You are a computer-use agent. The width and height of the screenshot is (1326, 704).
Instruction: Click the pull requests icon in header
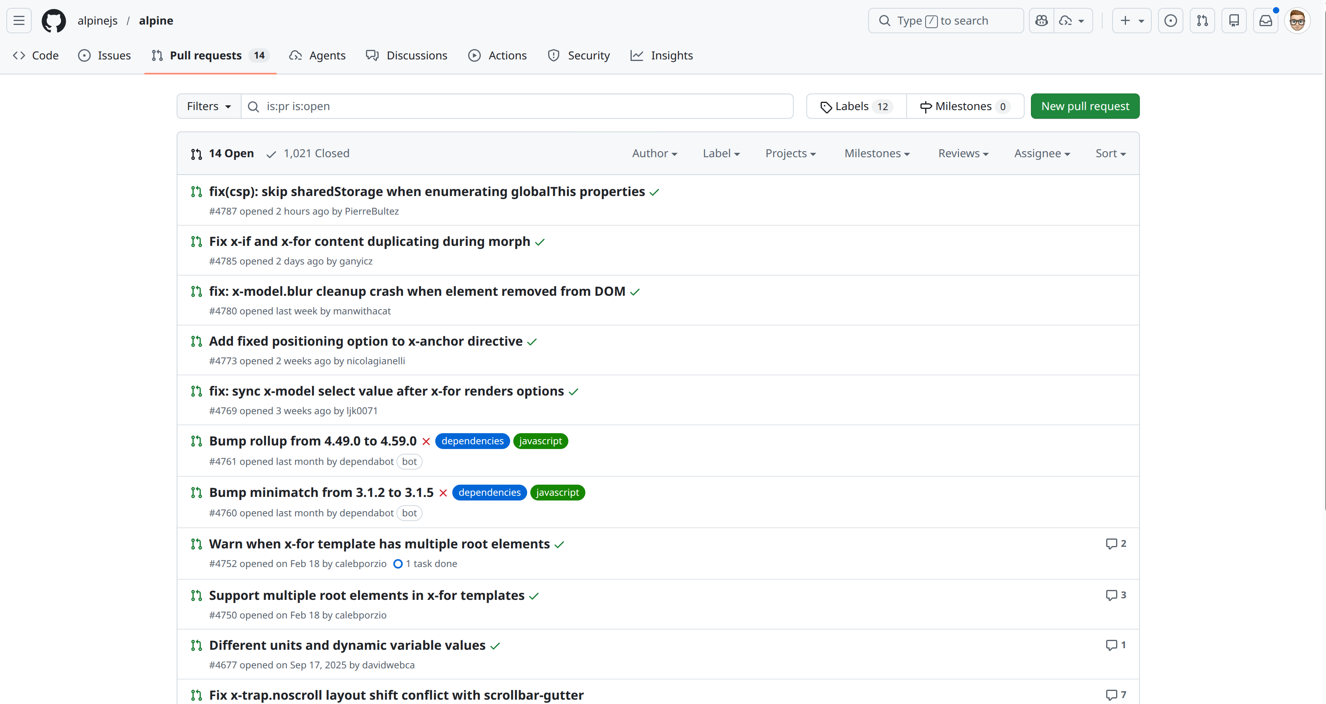click(1202, 21)
